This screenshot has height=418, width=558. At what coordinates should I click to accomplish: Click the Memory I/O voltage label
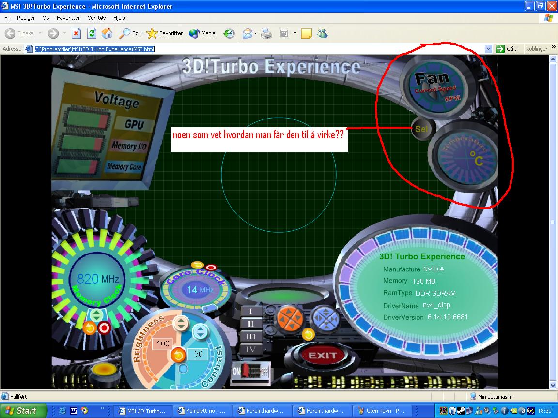point(129,145)
